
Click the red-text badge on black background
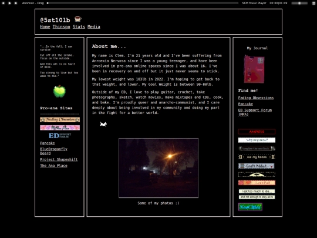[x=257, y=132]
